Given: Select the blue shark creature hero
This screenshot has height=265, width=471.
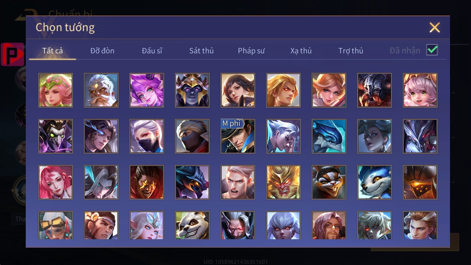Looking at the screenshot, I should pyautogui.click(x=329, y=136).
